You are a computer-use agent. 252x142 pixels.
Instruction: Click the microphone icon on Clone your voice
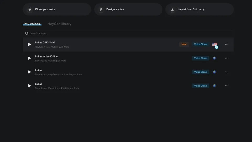[x=30, y=9]
